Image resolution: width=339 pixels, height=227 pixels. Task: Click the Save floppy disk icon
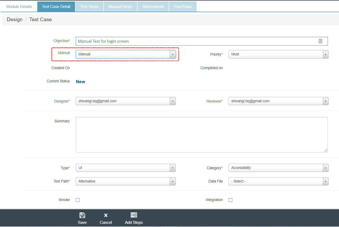pyautogui.click(x=82, y=215)
